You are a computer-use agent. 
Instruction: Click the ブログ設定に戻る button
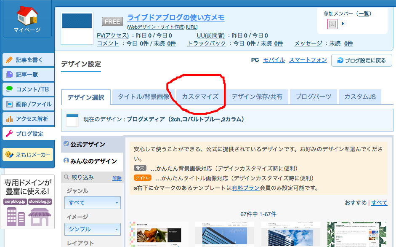[x=361, y=60]
